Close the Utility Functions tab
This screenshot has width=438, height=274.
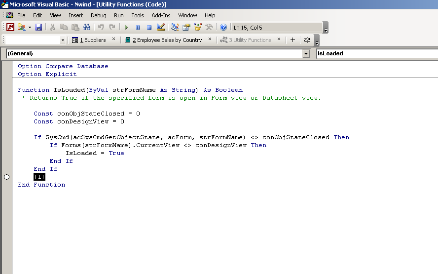pos(279,39)
